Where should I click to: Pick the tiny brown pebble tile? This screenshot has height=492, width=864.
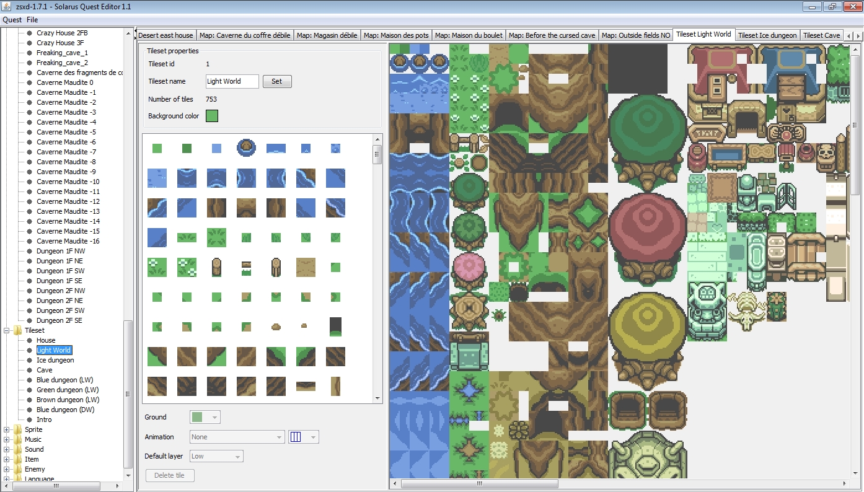(304, 325)
